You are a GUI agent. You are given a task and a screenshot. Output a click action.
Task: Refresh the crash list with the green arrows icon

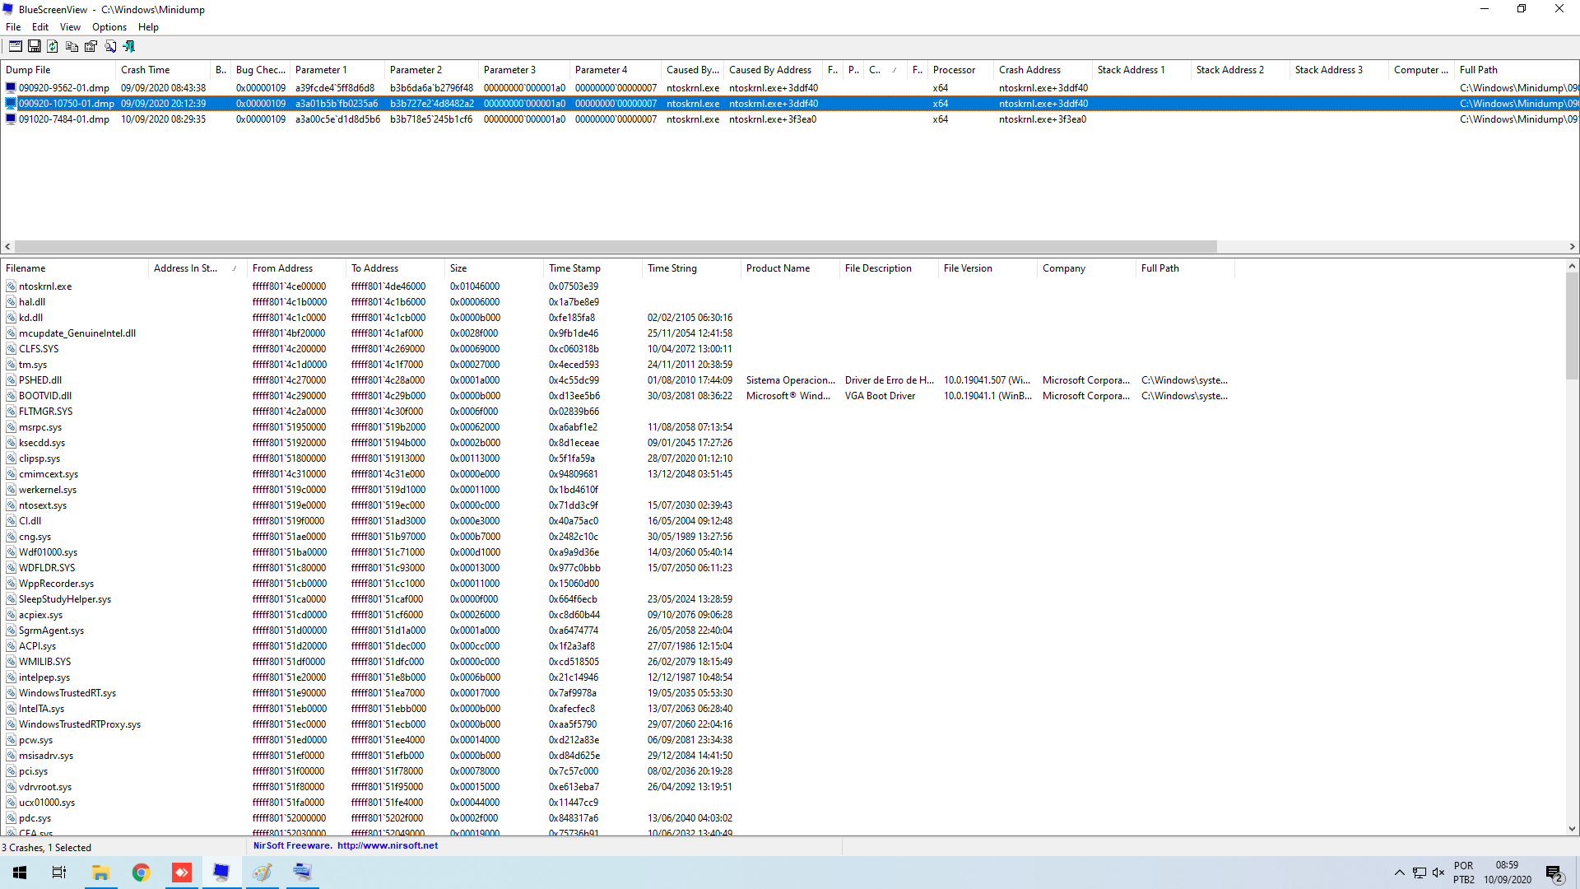(x=53, y=46)
